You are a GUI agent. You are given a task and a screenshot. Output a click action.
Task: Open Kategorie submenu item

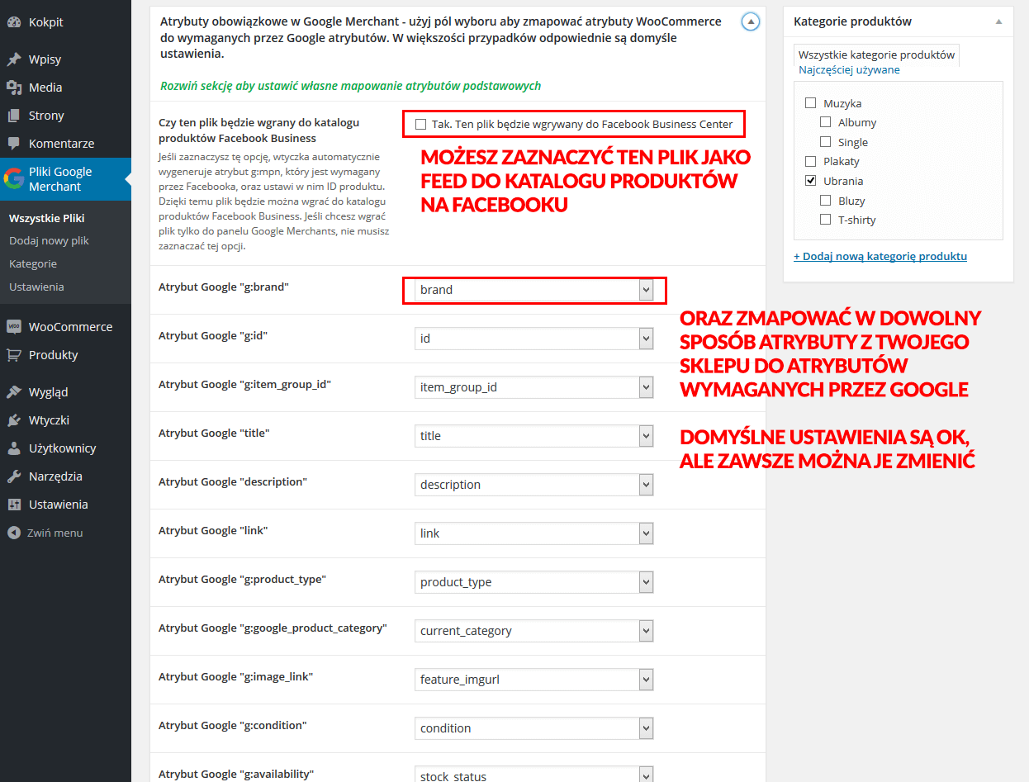(x=33, y=264)
